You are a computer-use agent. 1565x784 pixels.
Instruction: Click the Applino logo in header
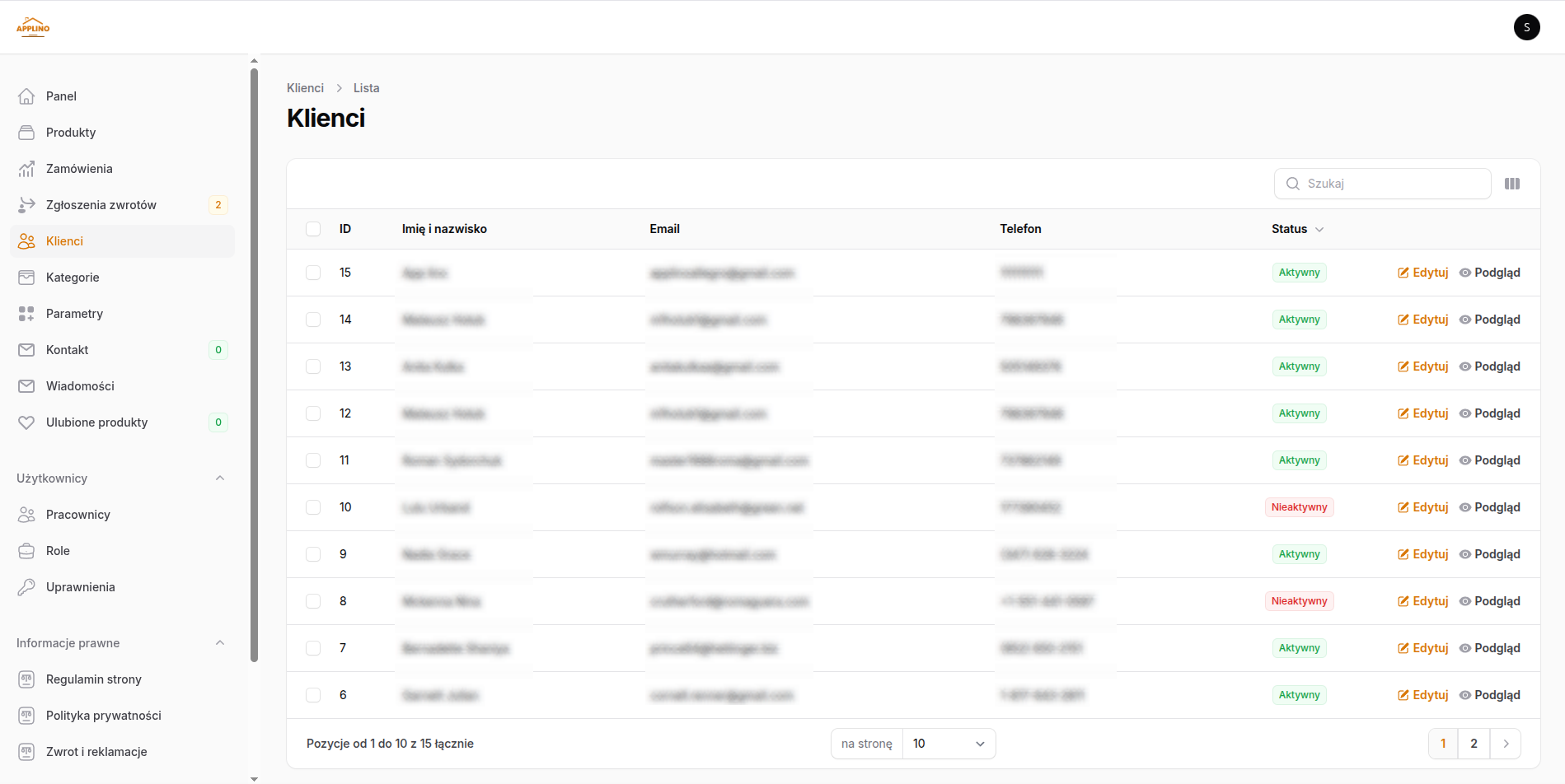coord(33,27)
